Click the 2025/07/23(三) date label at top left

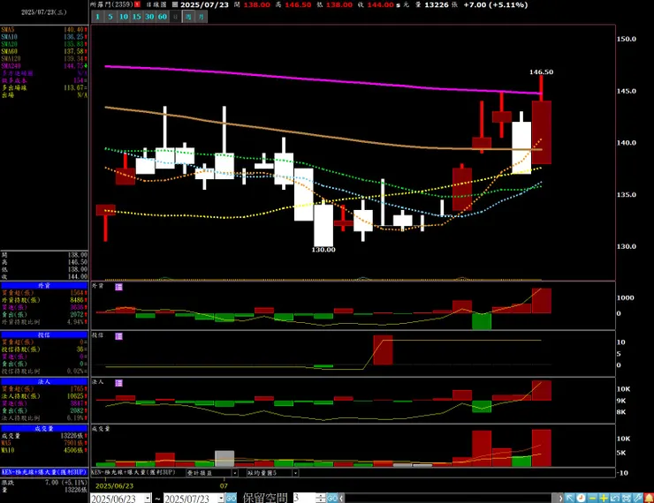[44, 12]
